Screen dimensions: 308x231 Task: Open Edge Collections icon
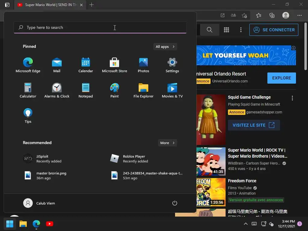[272, 15]
